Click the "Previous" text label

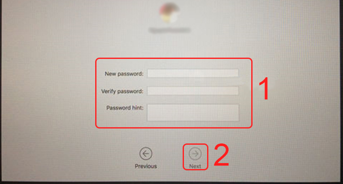(x=146, y=166)
